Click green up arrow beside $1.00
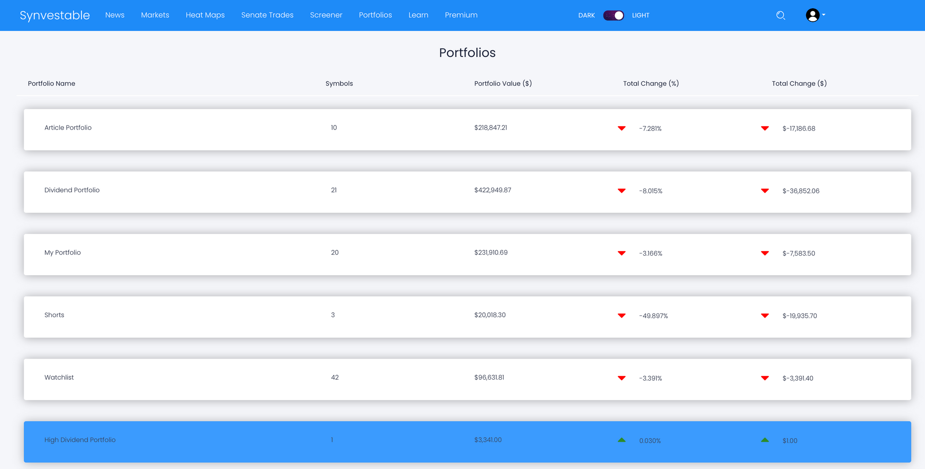 (x=765, y=440)
